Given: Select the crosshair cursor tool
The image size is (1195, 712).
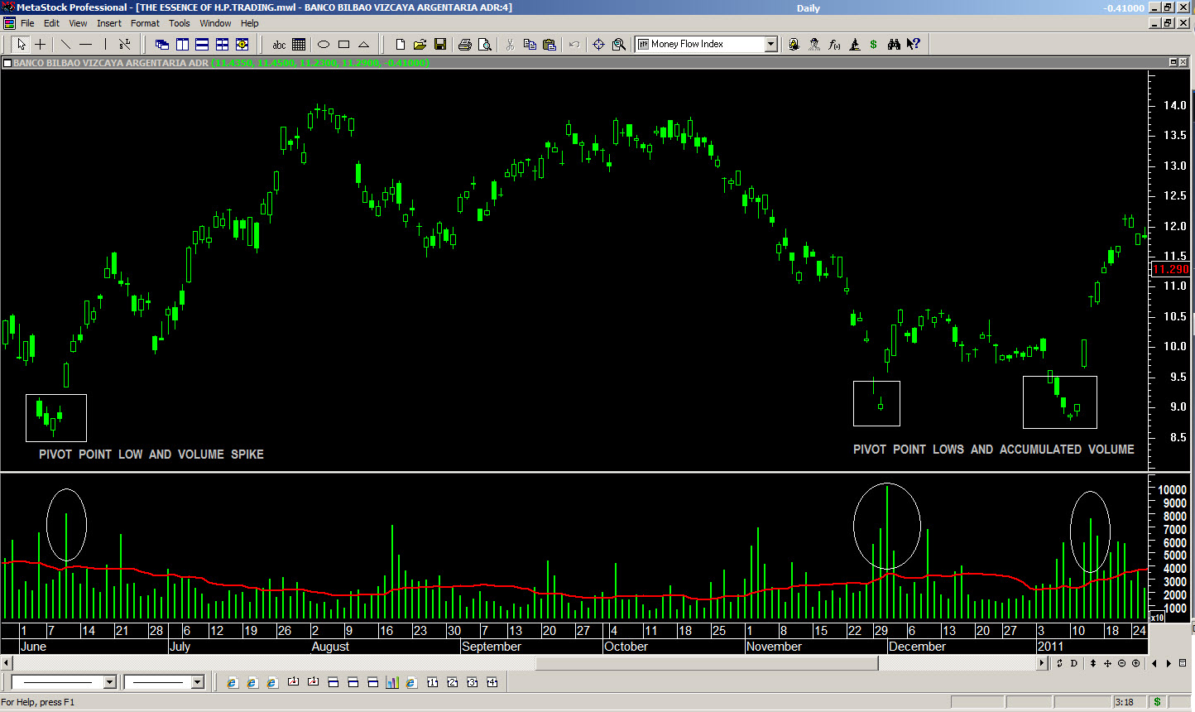Looking at the screenshot, I should pyautogui.click(x=40, y=45).
